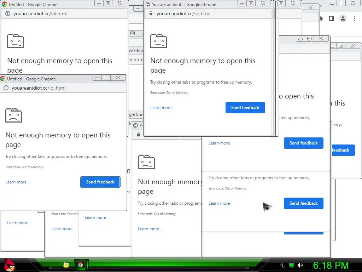This screenshot has height=272, width=362.
Task: Open Learn more under truncated 'Error code: Out of' text
Action: pos(62,229)
